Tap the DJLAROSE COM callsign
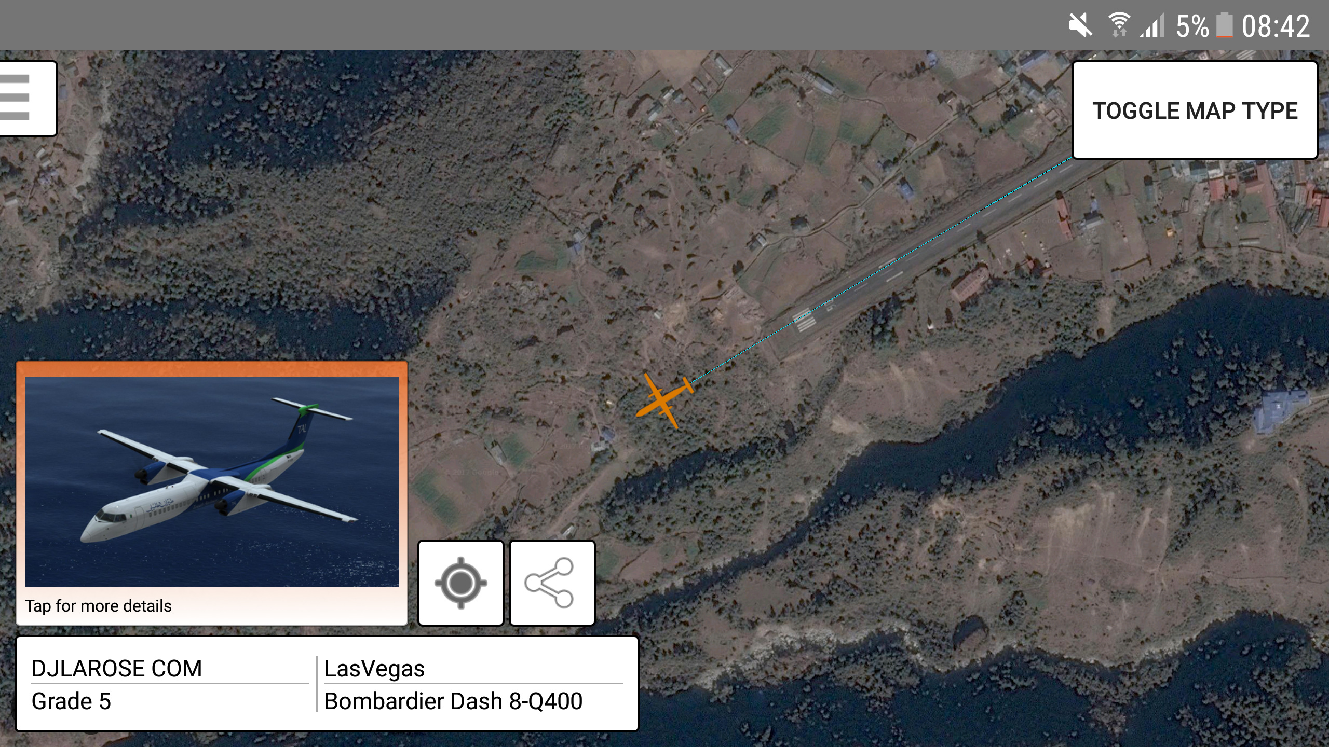The height and width of the screenshot is (747, 1329). (117, 668)
